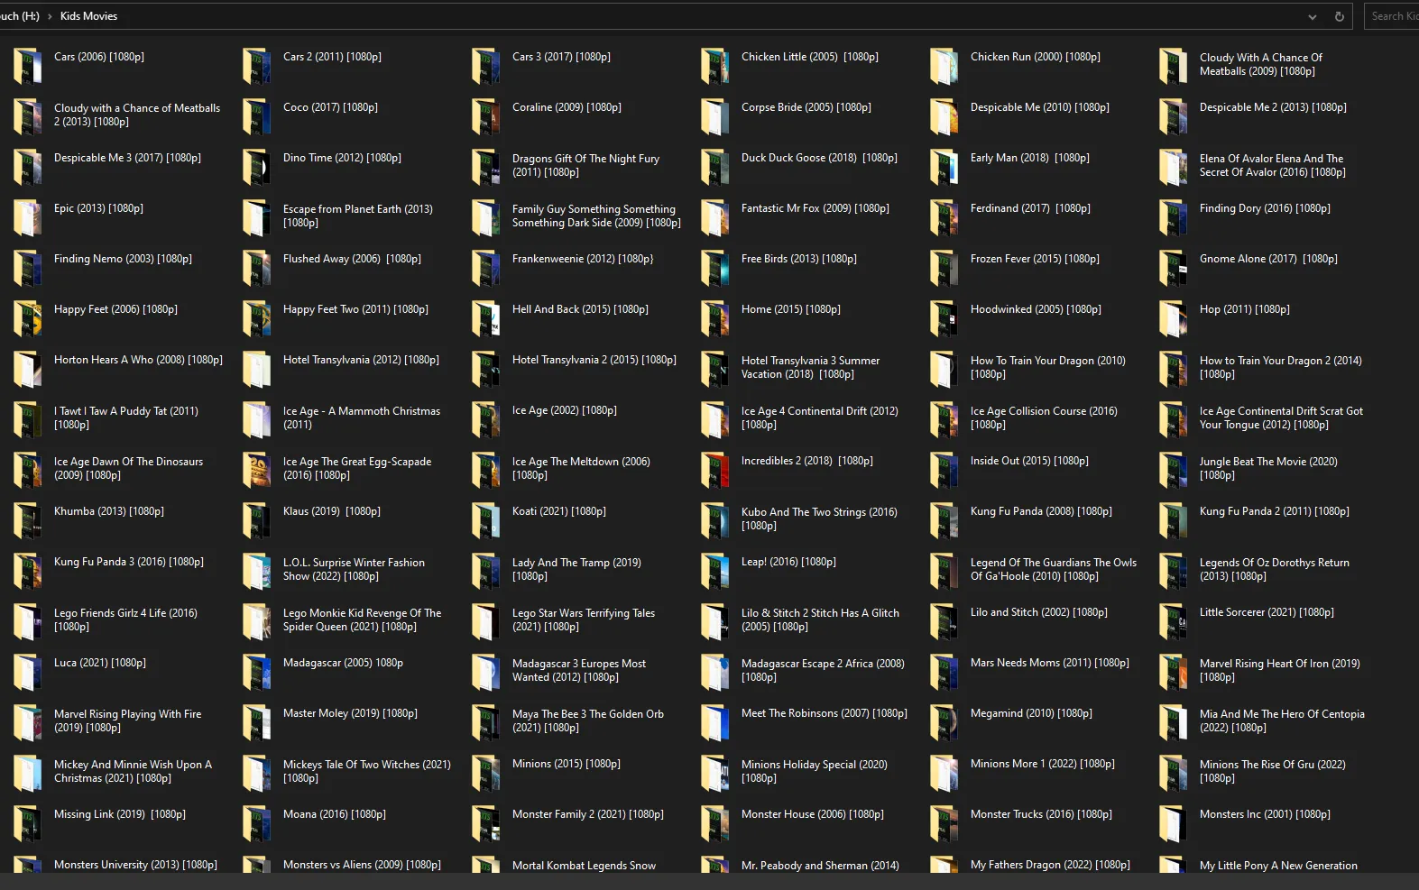1419x890 pixels.
Task: Select the Ferdinand (2017) [1080p] name
Action: (x=1030, y=208)
